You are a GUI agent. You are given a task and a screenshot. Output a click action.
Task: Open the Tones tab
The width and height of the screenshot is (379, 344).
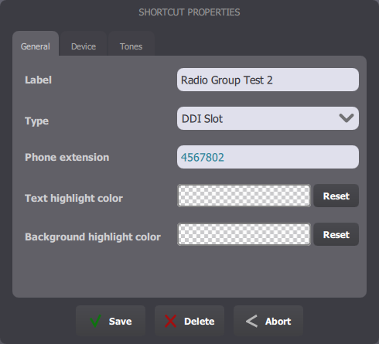coord(131,43)
